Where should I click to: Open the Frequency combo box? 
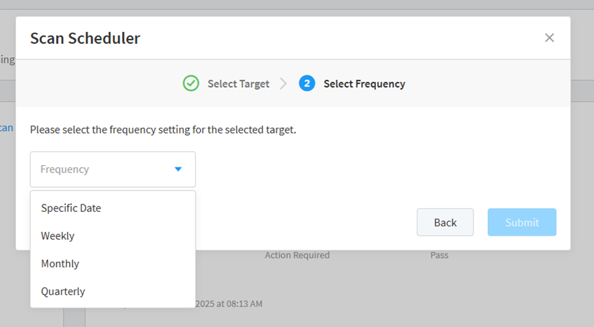coord(113,169)
